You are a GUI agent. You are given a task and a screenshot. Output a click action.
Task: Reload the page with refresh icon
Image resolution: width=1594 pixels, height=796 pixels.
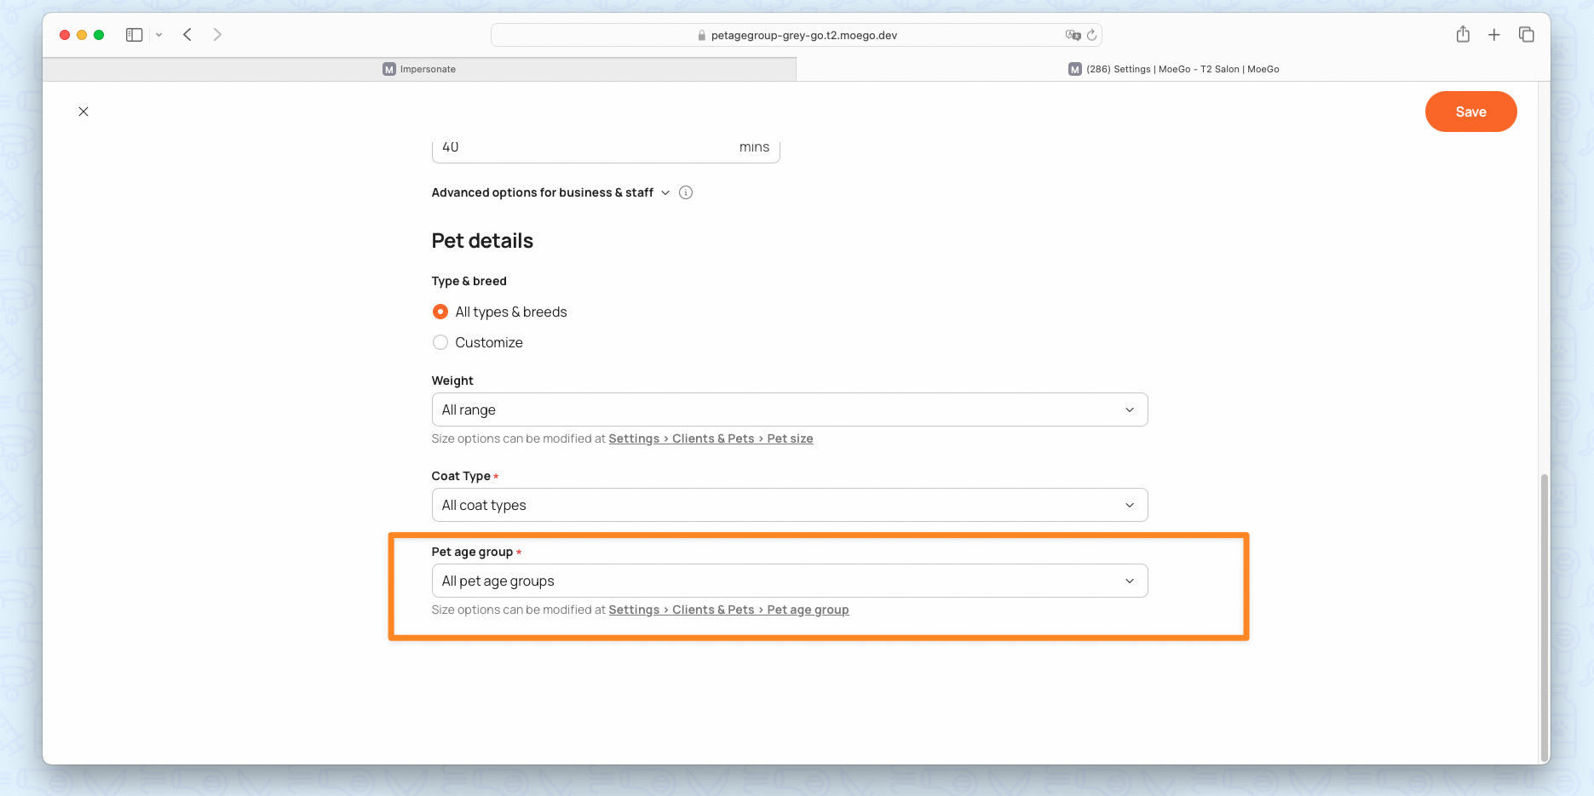[x=1091, y=35]
